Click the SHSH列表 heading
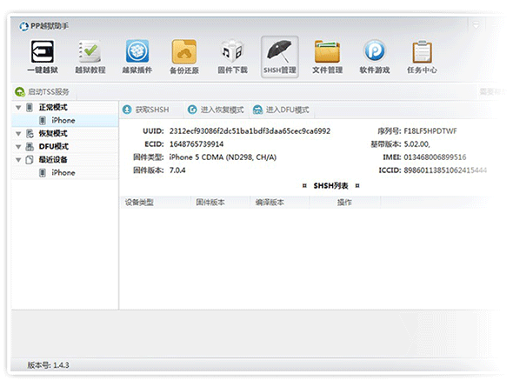Image resolution: width=513 pixels, height=387 pixels. [x=330, y=186]
